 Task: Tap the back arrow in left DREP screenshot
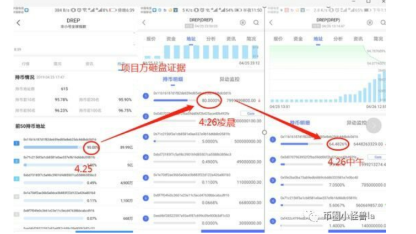19,23
